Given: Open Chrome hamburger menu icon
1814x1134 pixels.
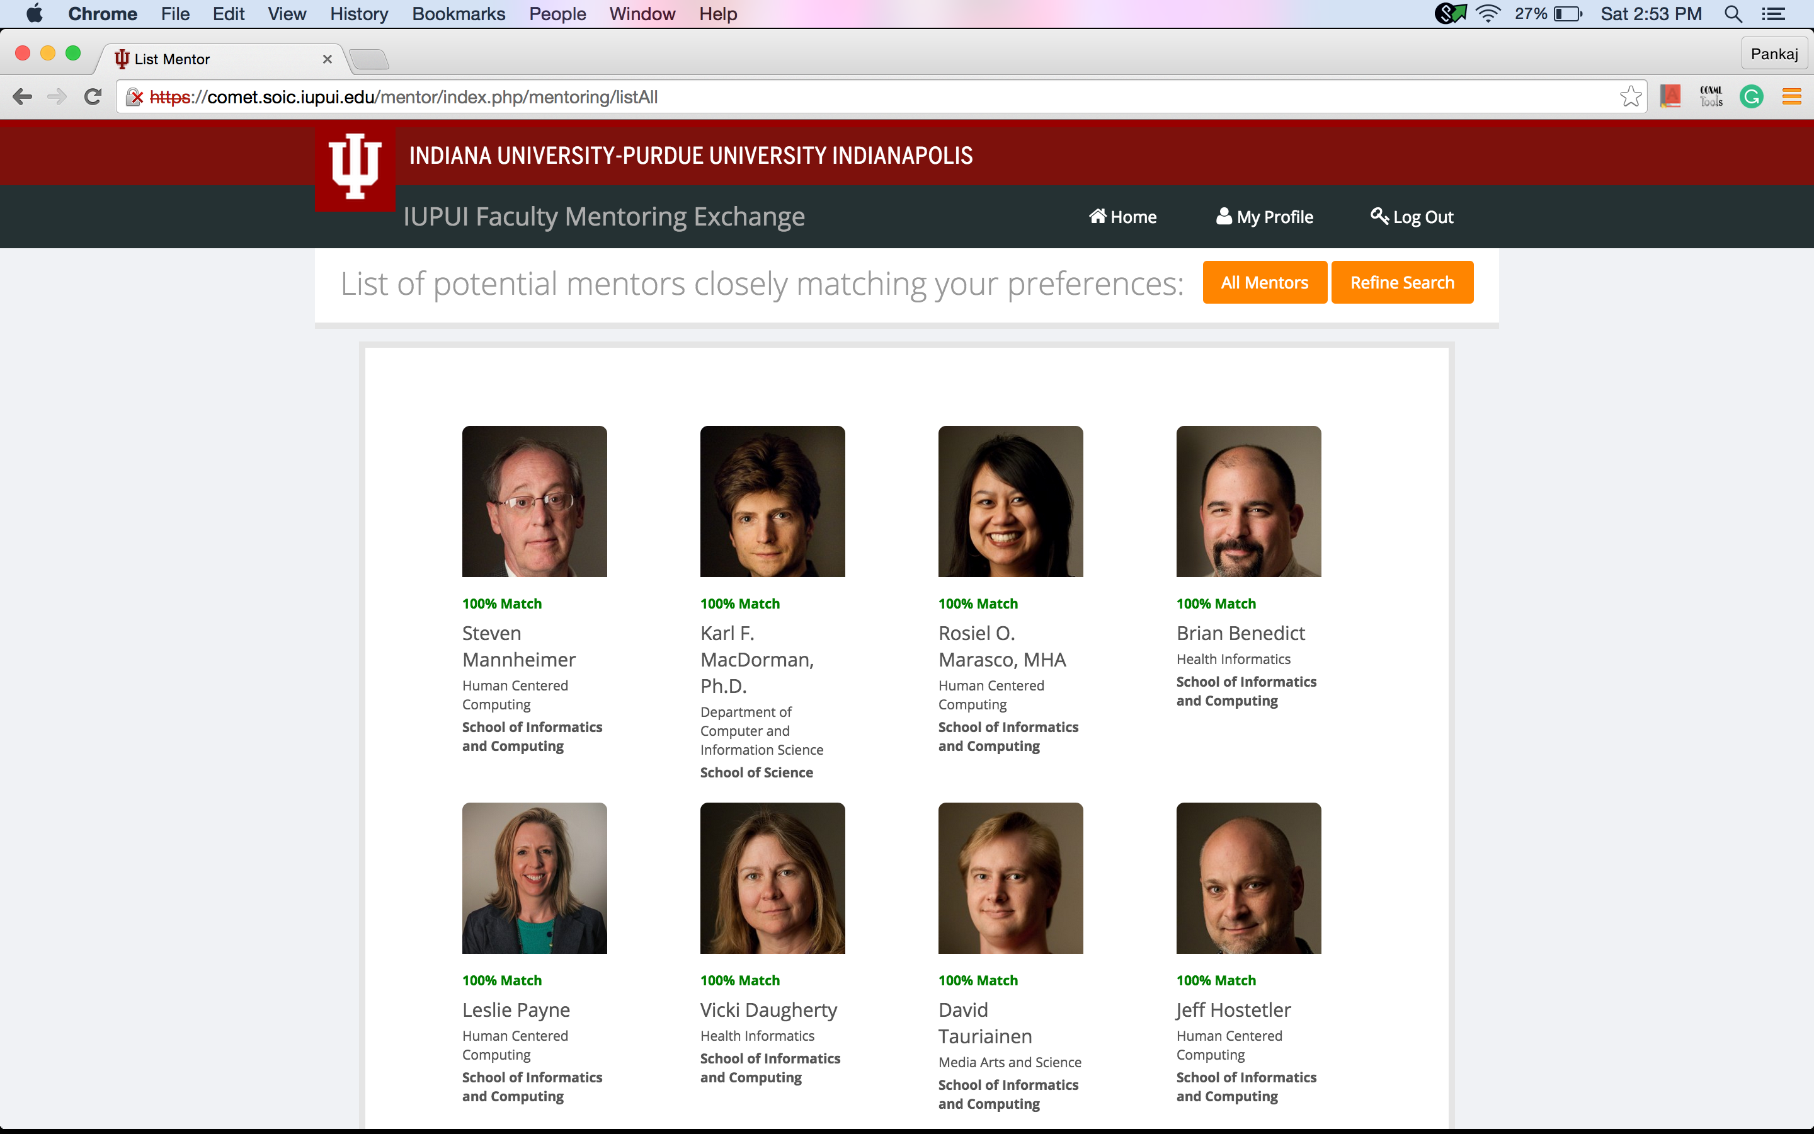Looking at the screenshot, I should tap(1791, 97).
